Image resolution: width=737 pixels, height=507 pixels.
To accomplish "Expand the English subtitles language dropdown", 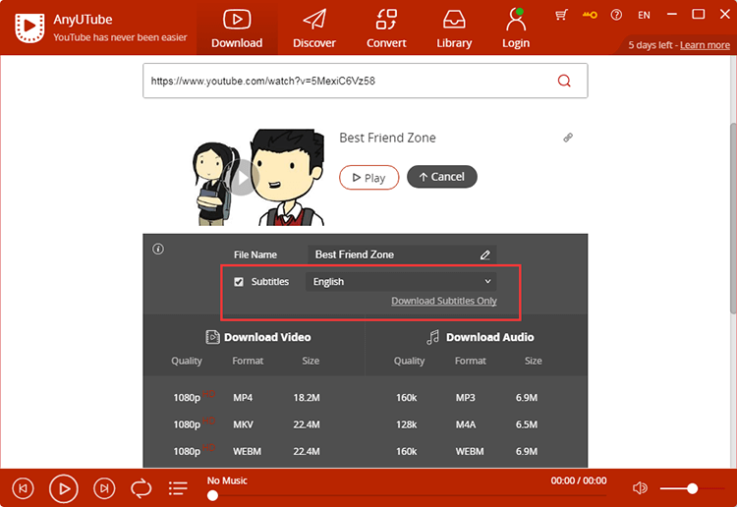I will [x=401, y=281].
